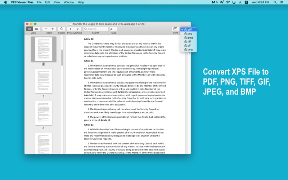Open the Apple menu

click(5, 2)
